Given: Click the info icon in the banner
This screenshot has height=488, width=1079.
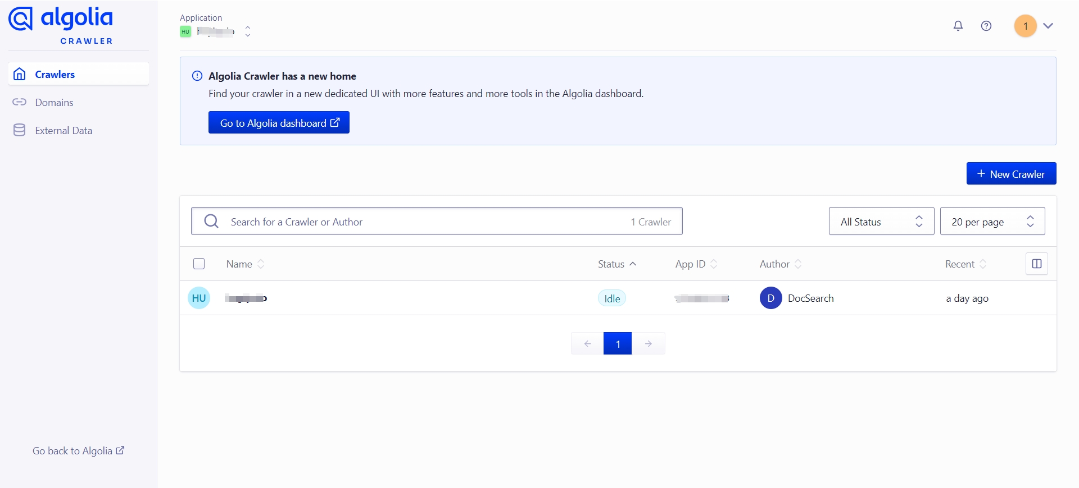Looking at the screenshot, I should 197,76.
